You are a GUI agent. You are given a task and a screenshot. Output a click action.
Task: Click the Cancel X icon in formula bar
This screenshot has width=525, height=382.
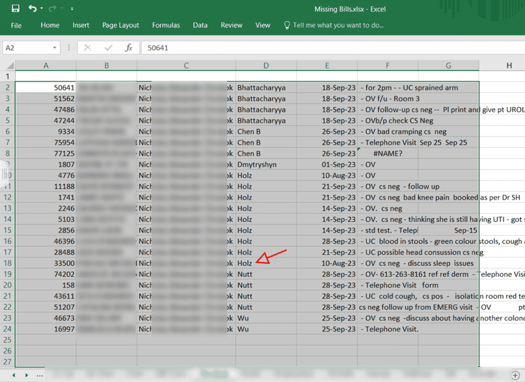(x=88, y=48)
